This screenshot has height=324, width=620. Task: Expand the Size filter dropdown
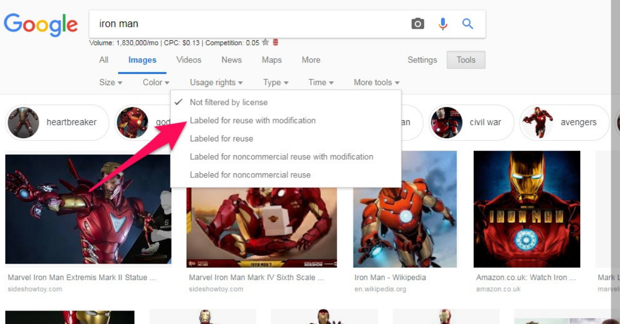point(111,83)
